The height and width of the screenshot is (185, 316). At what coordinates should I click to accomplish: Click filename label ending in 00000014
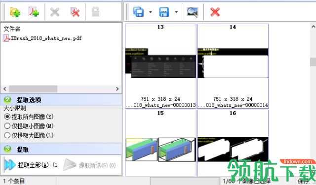(x=233, y=105)
